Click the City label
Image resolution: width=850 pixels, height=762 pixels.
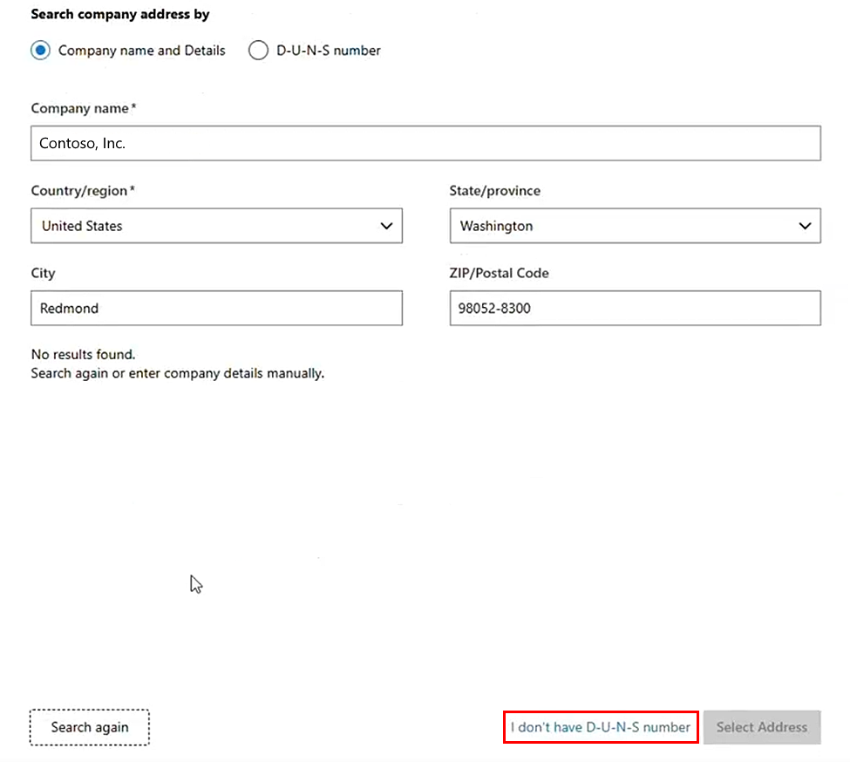pyautogui.click(x=43, y=273)
